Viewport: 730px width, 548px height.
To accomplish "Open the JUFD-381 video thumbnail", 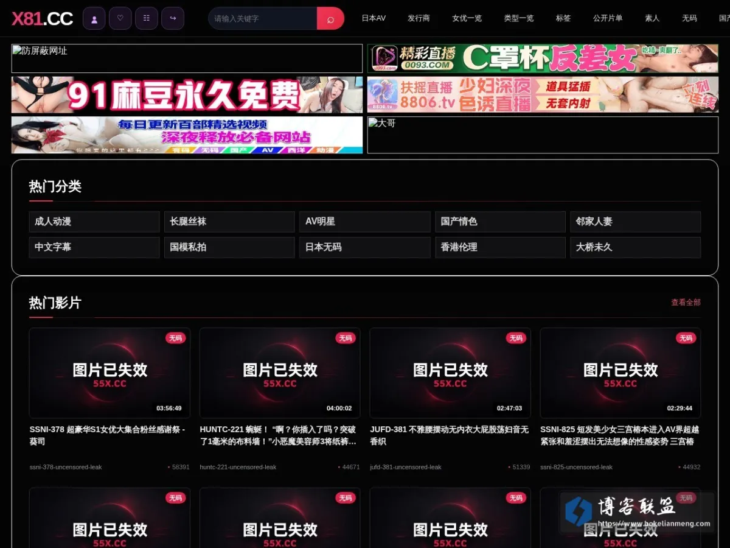I will coord(450,373).
